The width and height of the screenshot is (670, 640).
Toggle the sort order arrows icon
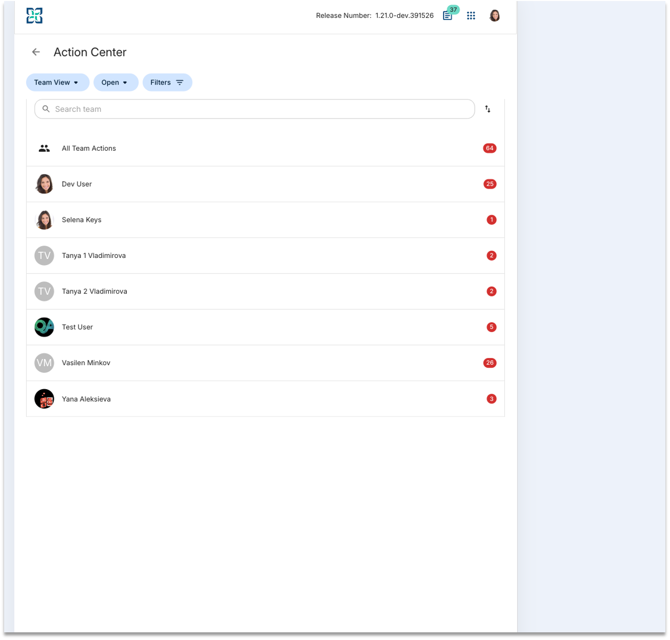coord(488,109)
